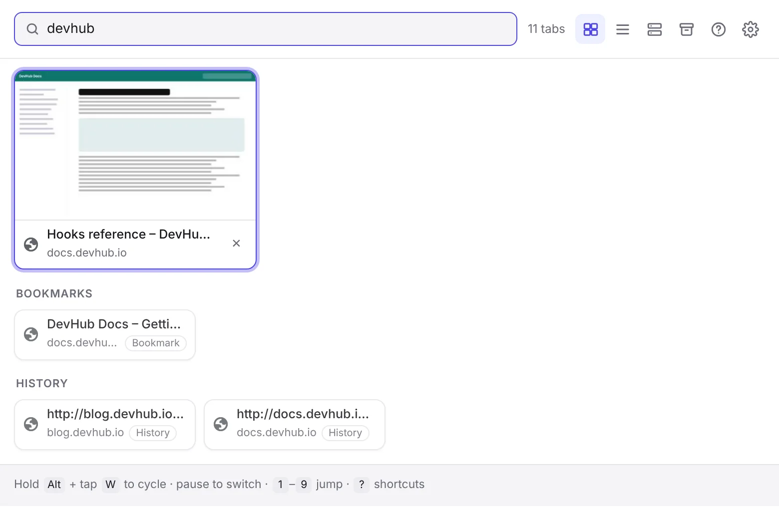The width and height of the screenshot is (779, 507).
Task: Click the Hooks reference tab title
Action: click(128, 234)
